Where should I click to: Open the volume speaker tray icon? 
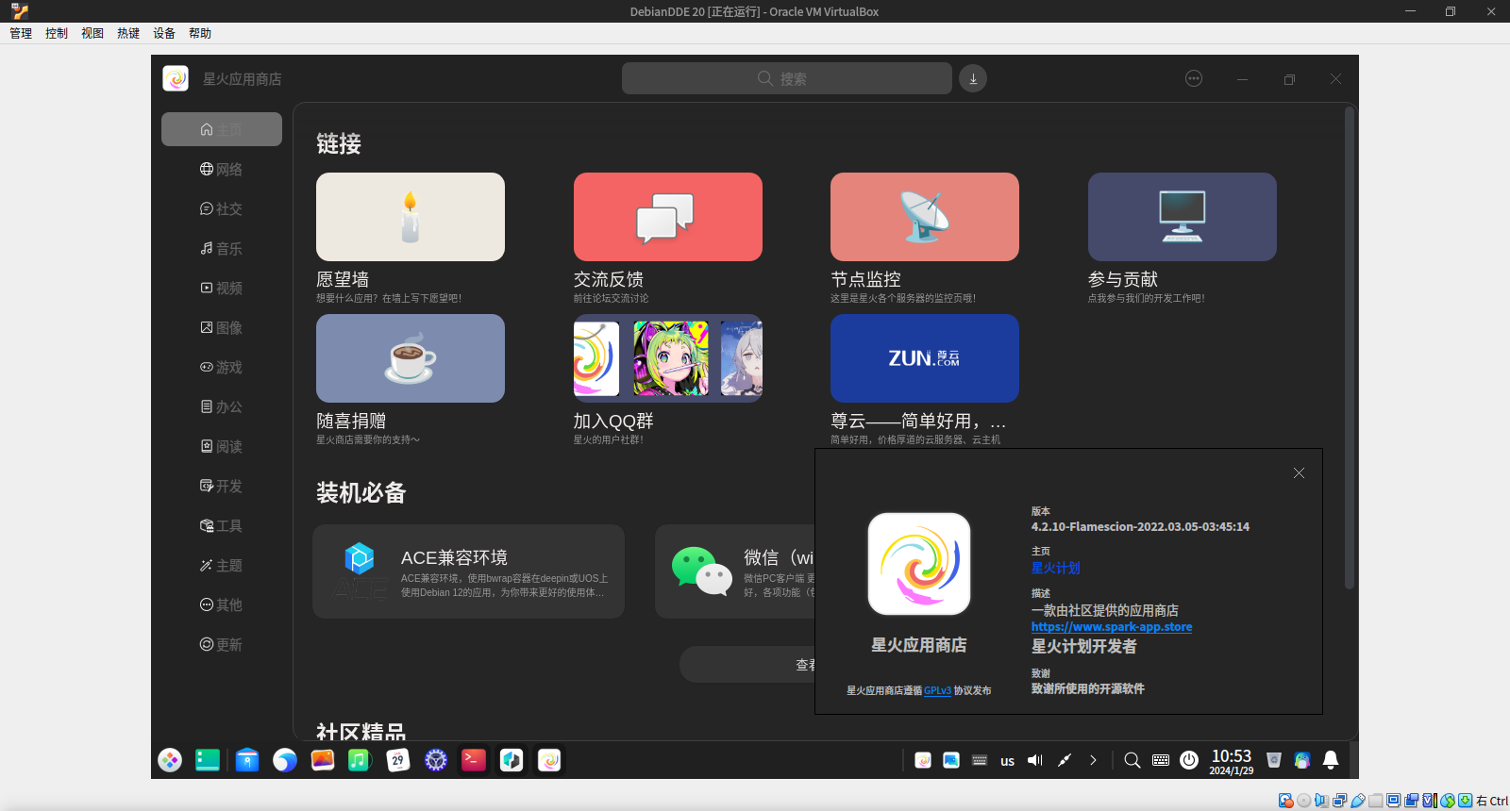pyautogui.click(x=1035, y=760)
